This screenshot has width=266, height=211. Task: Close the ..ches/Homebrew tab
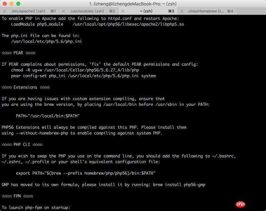[182, 11]
